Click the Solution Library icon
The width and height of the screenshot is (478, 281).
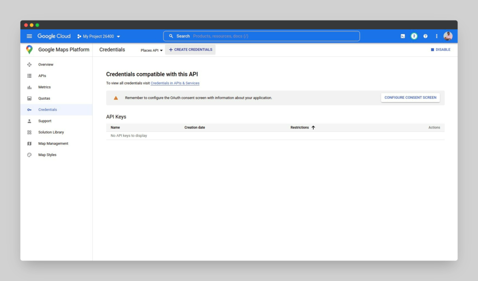(x=29, y=132)
